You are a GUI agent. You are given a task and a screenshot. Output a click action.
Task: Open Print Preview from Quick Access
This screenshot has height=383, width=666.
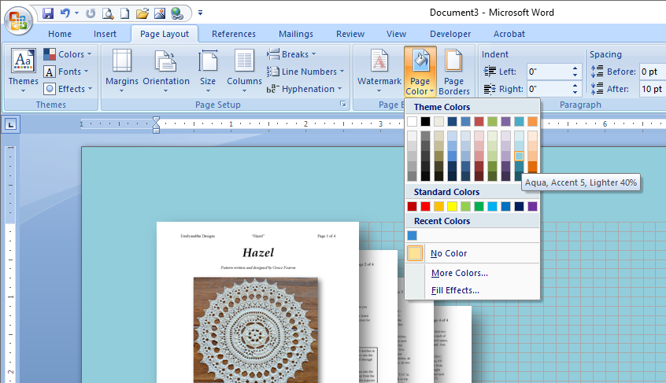point(108,13)
